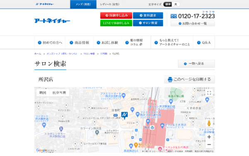Open もっと教えて！アートネイチャーのこと menu
Image resolution: width=249 pixels, height=156 pixels.
click(172, 43)
